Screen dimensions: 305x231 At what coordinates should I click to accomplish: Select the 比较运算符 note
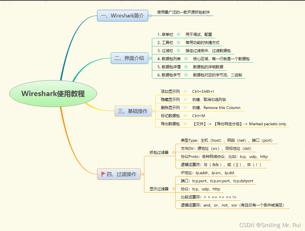click(x=209, y=197)
